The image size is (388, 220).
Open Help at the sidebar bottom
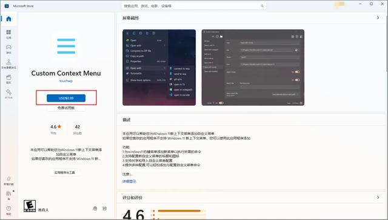pos(8,210)
